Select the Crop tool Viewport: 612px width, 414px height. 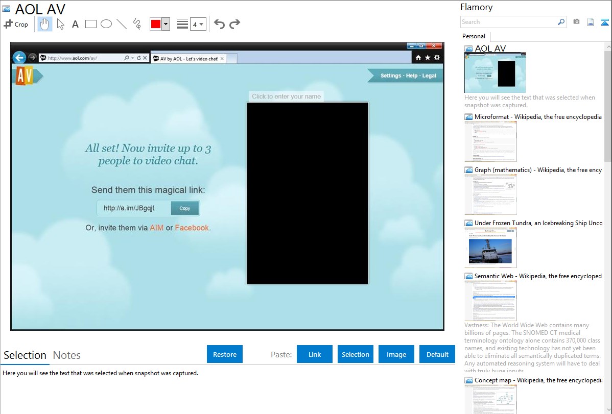tap(16, 24)
